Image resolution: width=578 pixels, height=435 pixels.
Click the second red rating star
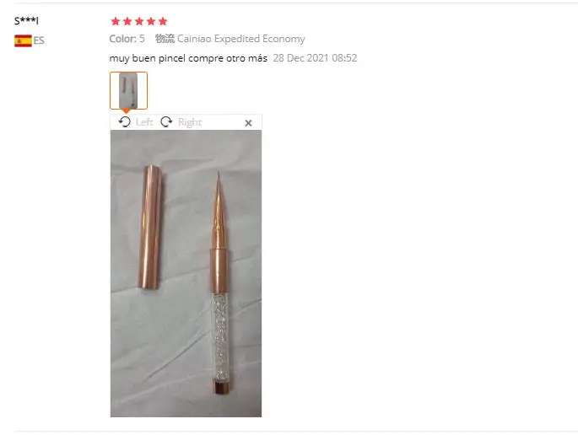click(127, 21)
